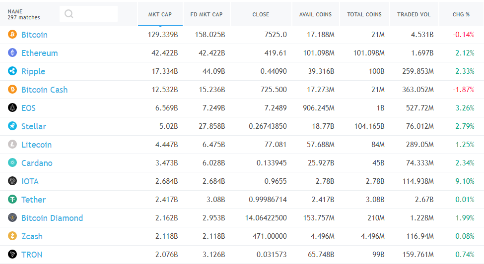The width and height of the screenshot is (484, 264).
Task: Select IOTA change value 9.10%
Action: [465, 181]
